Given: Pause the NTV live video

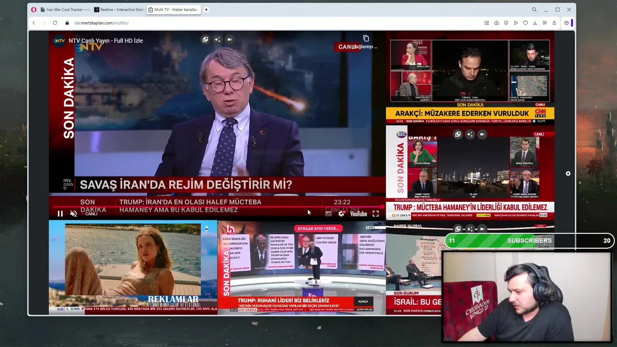Looking at the screenshot, I should point(60,214).
